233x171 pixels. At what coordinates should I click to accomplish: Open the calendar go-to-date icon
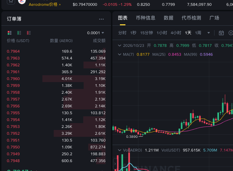221,33
